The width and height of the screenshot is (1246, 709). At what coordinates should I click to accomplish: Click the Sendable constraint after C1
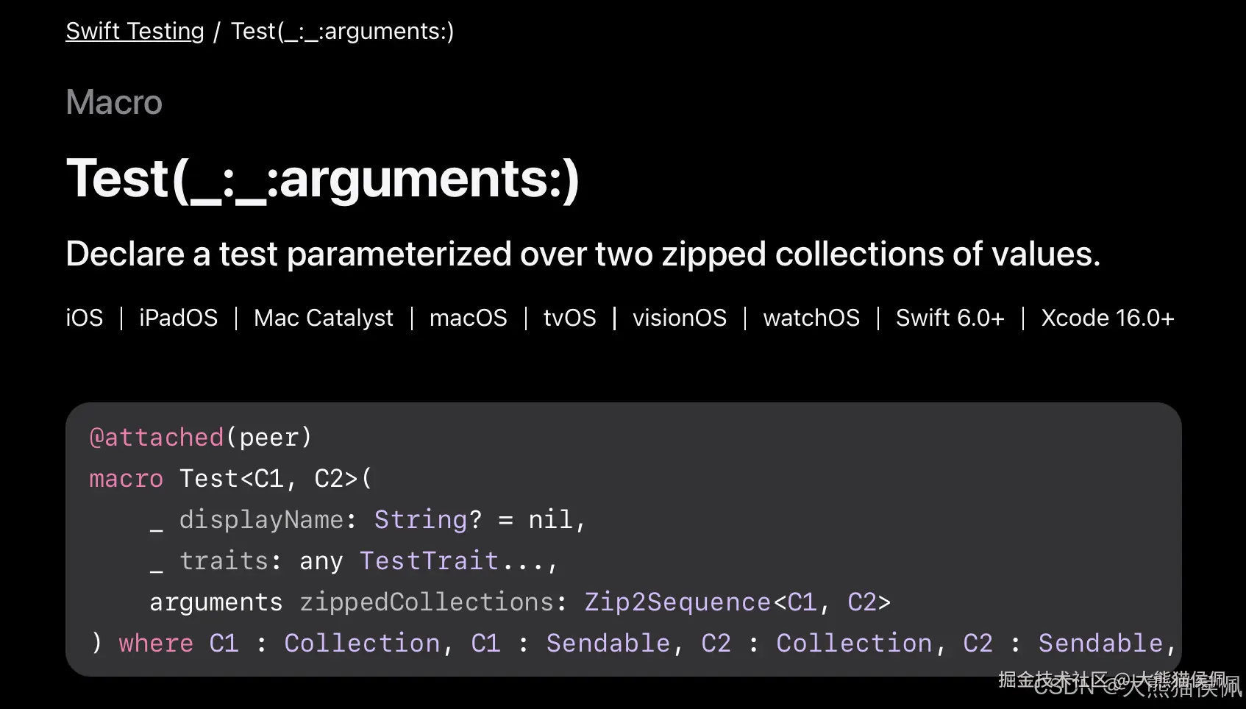click(x=608, y=644)
